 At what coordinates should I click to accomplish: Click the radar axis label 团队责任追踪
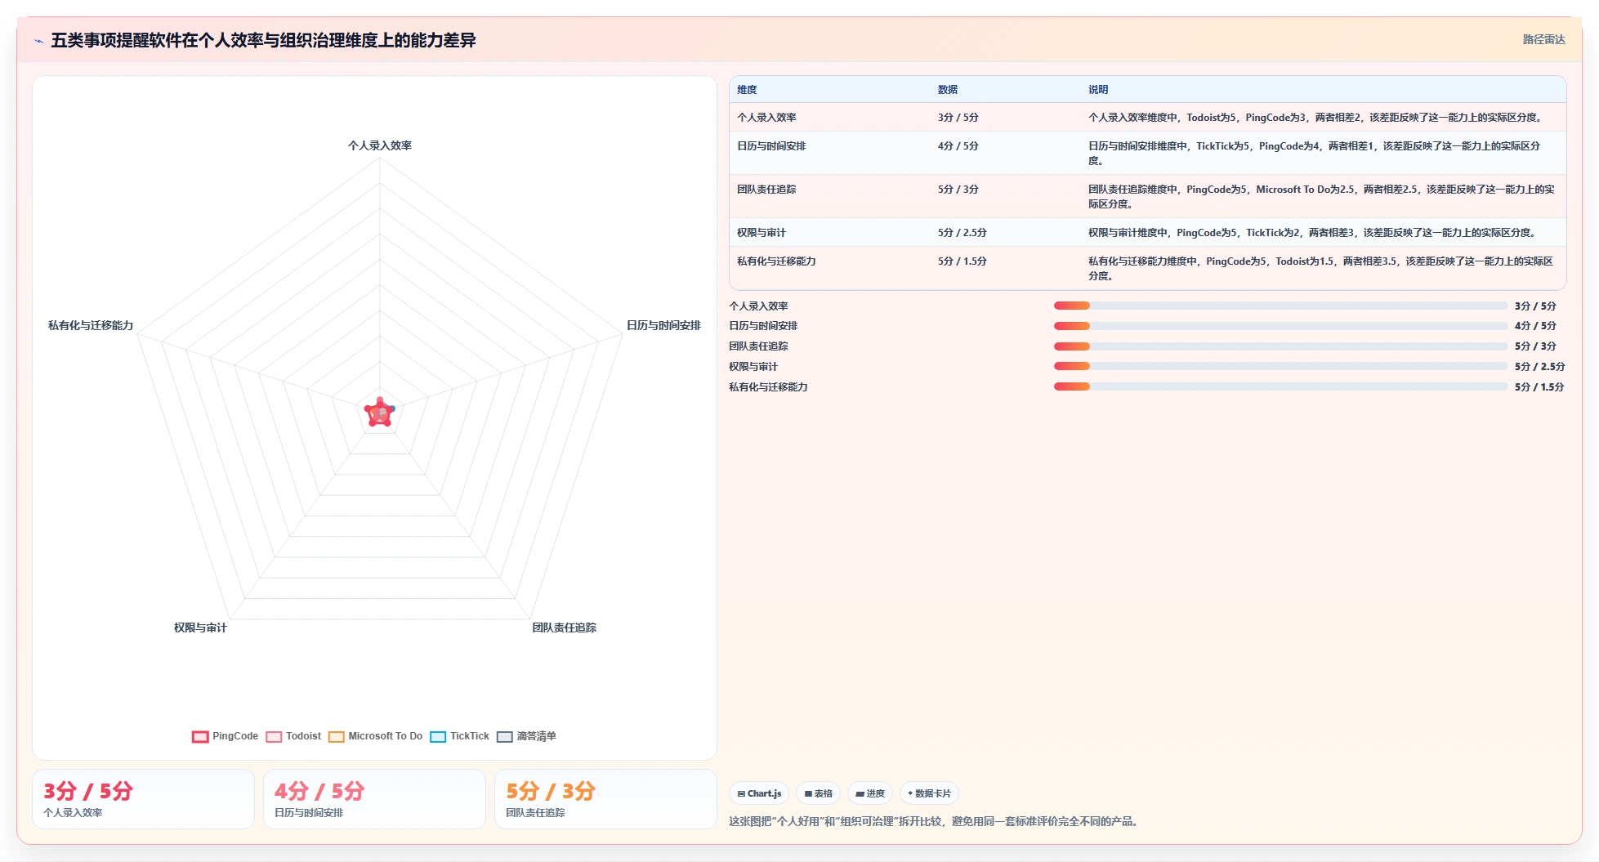click(565, 628)
